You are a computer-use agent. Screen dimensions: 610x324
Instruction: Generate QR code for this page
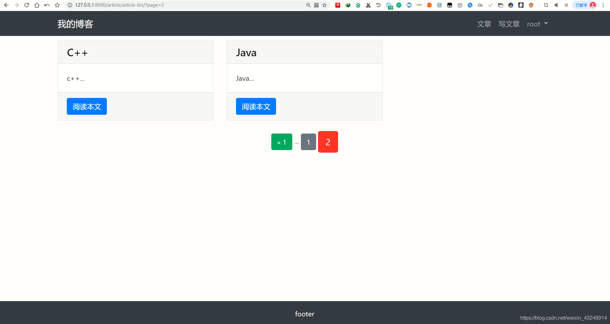[316, 5]
